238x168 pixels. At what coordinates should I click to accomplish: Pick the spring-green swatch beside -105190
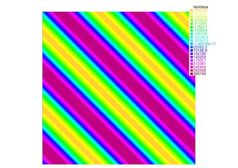coord(192,34)
